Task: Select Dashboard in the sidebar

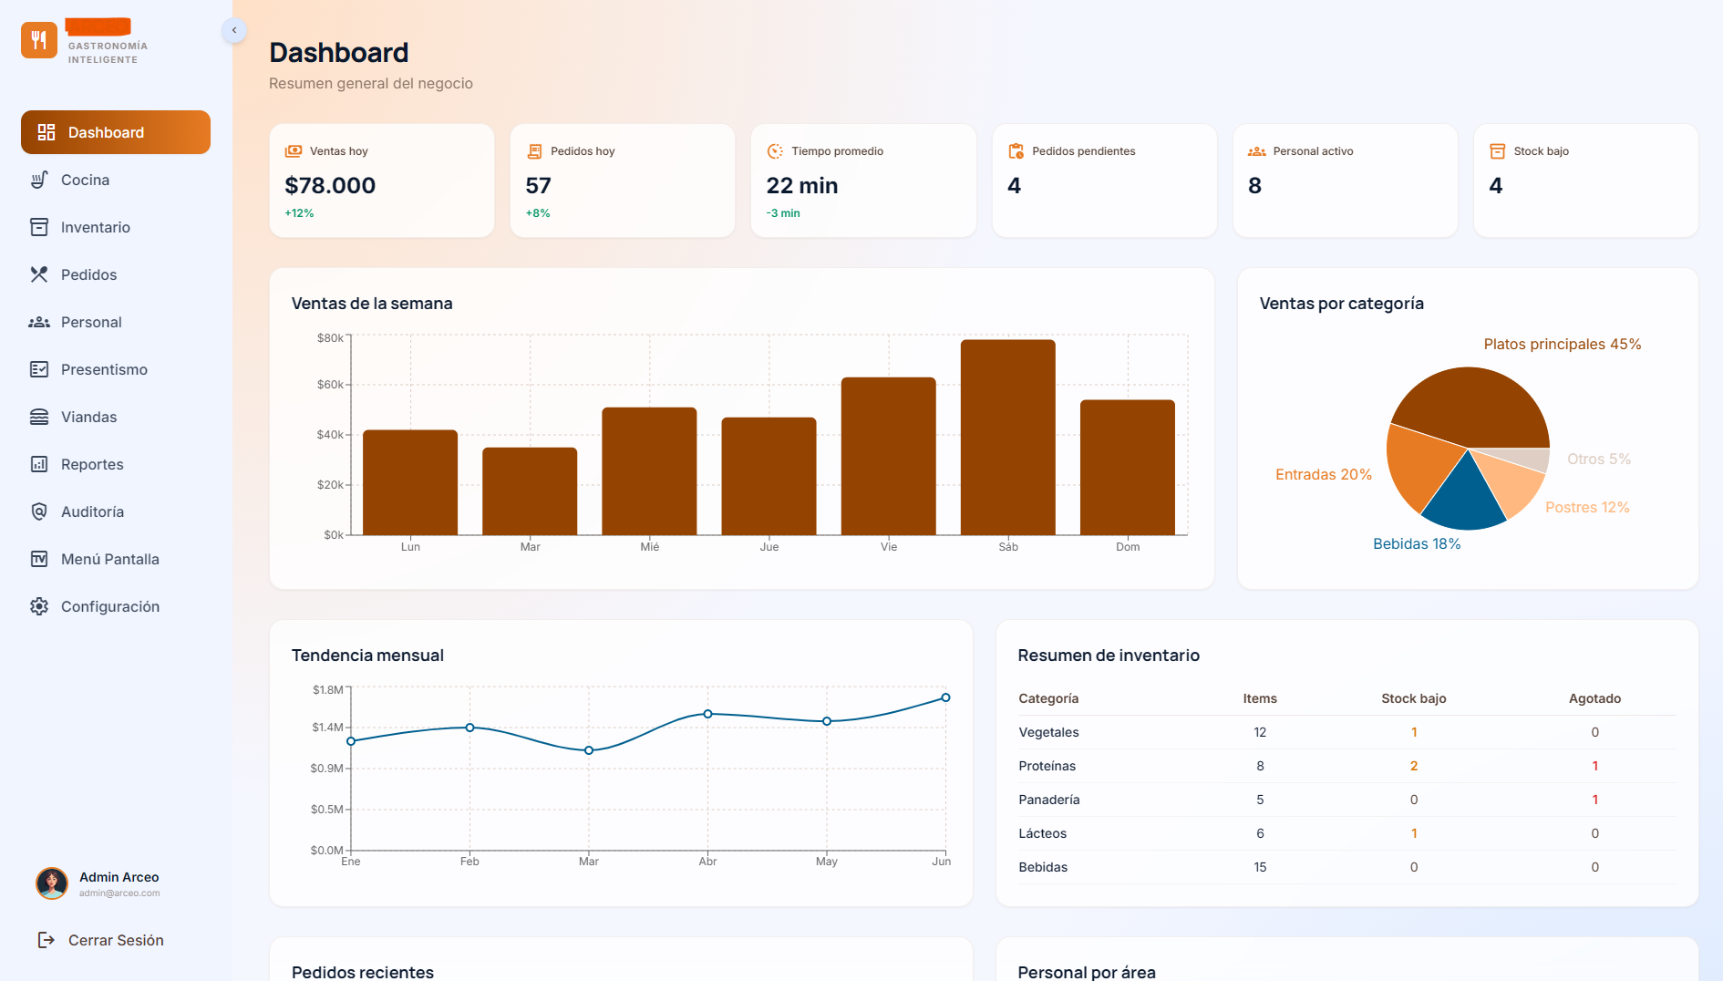Action: (116, 132)
